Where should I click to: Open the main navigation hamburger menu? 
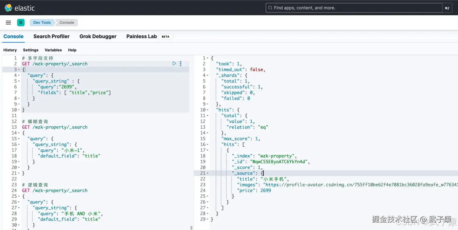tap(8, 22)
